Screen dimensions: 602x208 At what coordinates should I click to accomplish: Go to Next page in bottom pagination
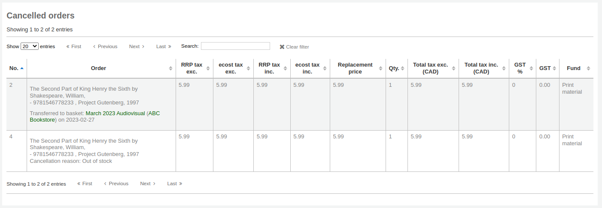tap(148, 184)
